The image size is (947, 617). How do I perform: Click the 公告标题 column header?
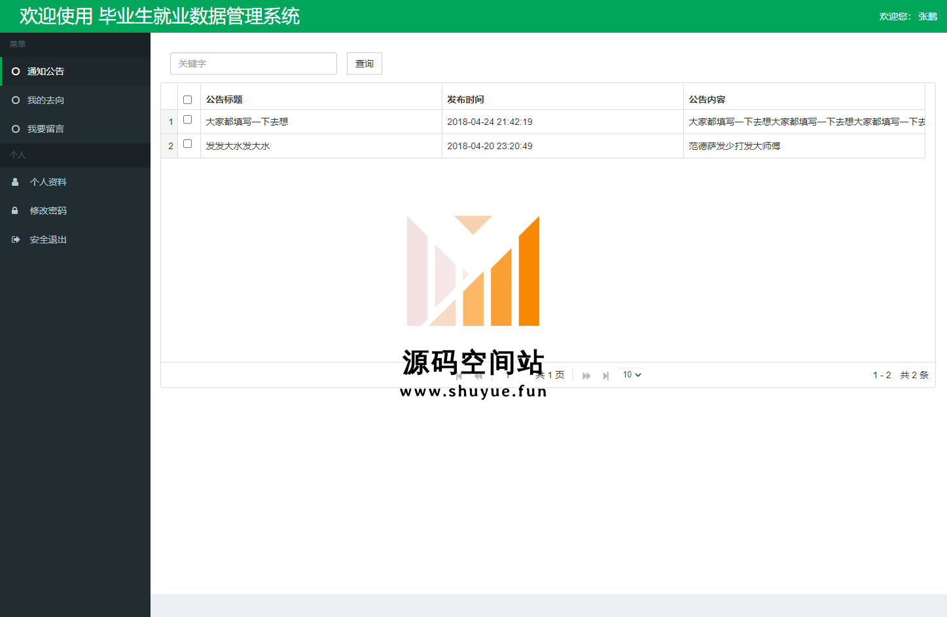[224, 99]
